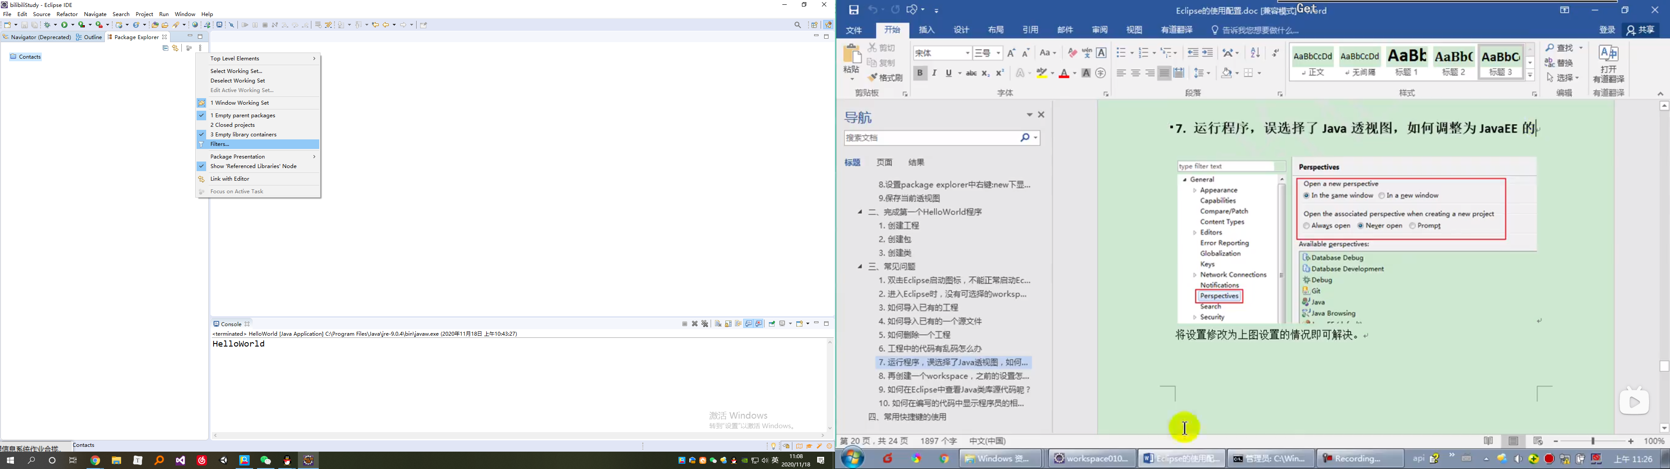This screenshot has width=1670, height=469.
Task: Switch to the 插入 ribbon tab
Action: [926, 30]
